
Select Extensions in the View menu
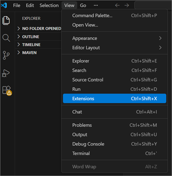(x=115, y=99)
